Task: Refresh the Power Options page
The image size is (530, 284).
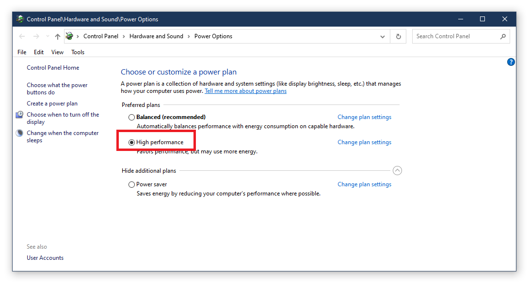Action: [x=398, y=36]
